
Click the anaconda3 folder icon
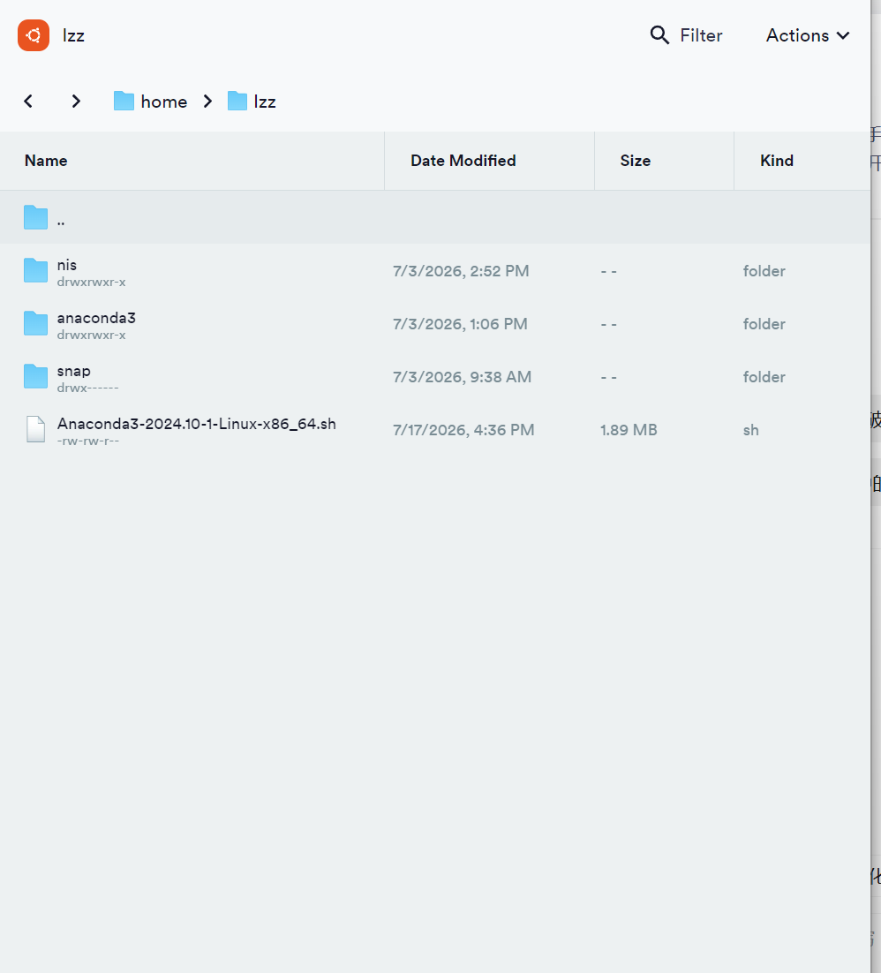pyautogui.click(x=36, y=324)
